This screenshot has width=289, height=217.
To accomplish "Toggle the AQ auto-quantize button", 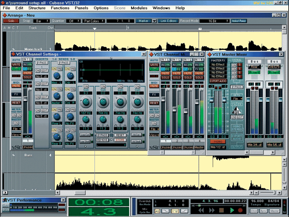I will click(x=157, y=211).
